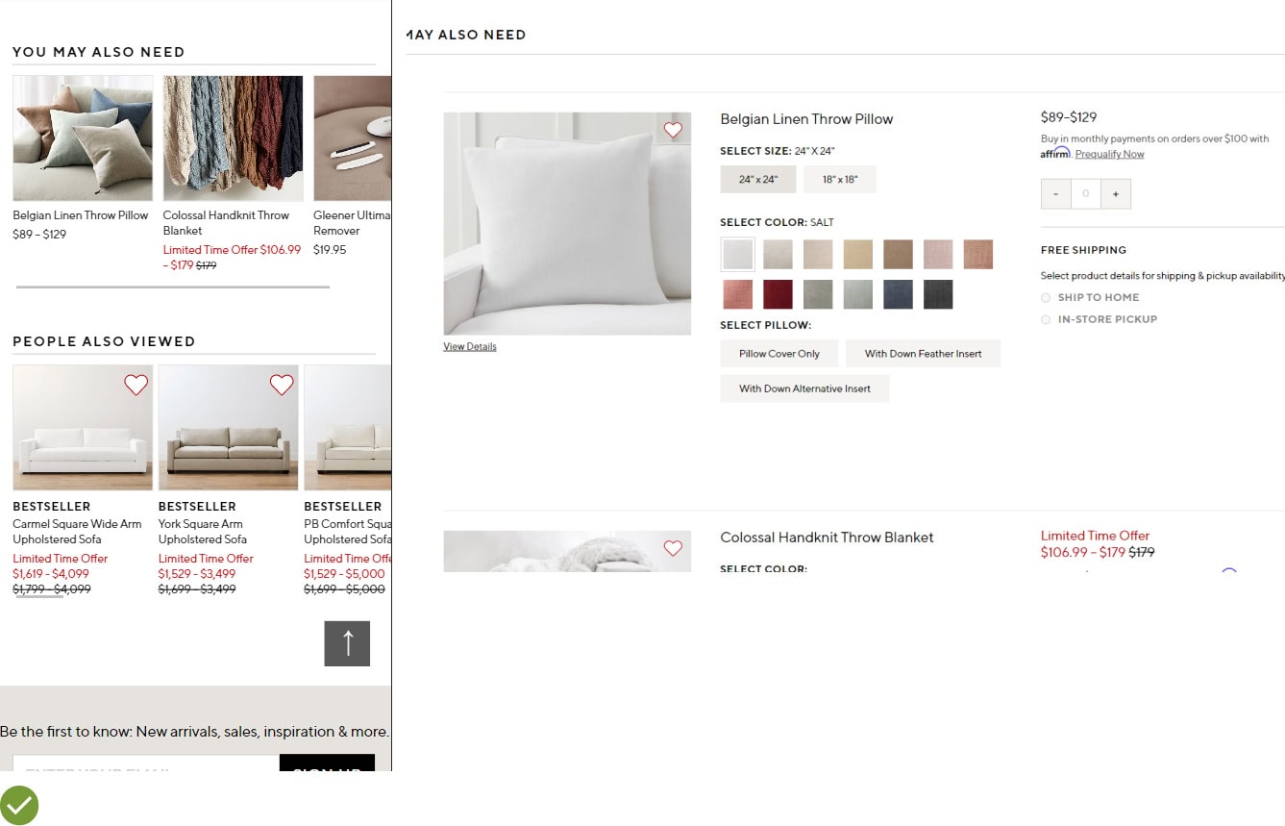This screenshot has height=826, width=1285.
Task: Favorite the Carmel Square Wide Arm Sofa
Action: [136, 385]
